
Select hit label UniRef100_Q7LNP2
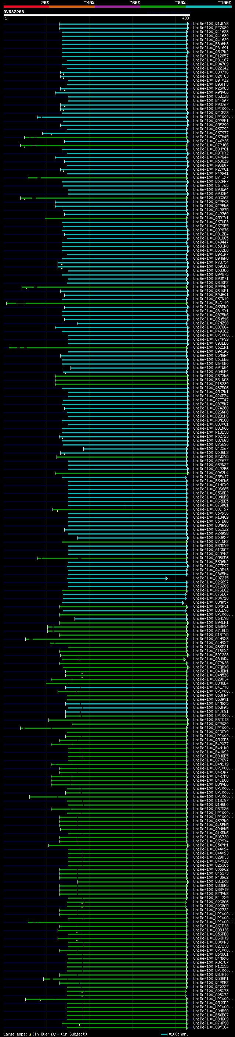click(211, 542)
